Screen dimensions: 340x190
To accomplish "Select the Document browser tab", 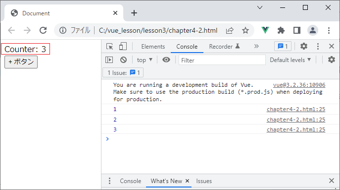I will pos(63,13).
